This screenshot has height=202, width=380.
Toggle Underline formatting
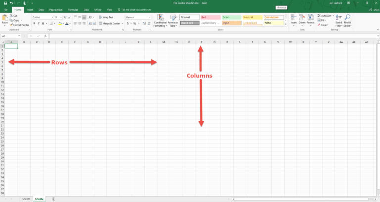pyautogui.click(x=43, y=24)
